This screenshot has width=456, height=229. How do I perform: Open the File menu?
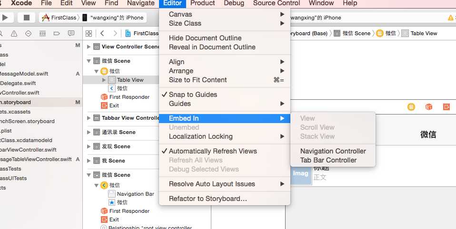(x=46, y=3)
